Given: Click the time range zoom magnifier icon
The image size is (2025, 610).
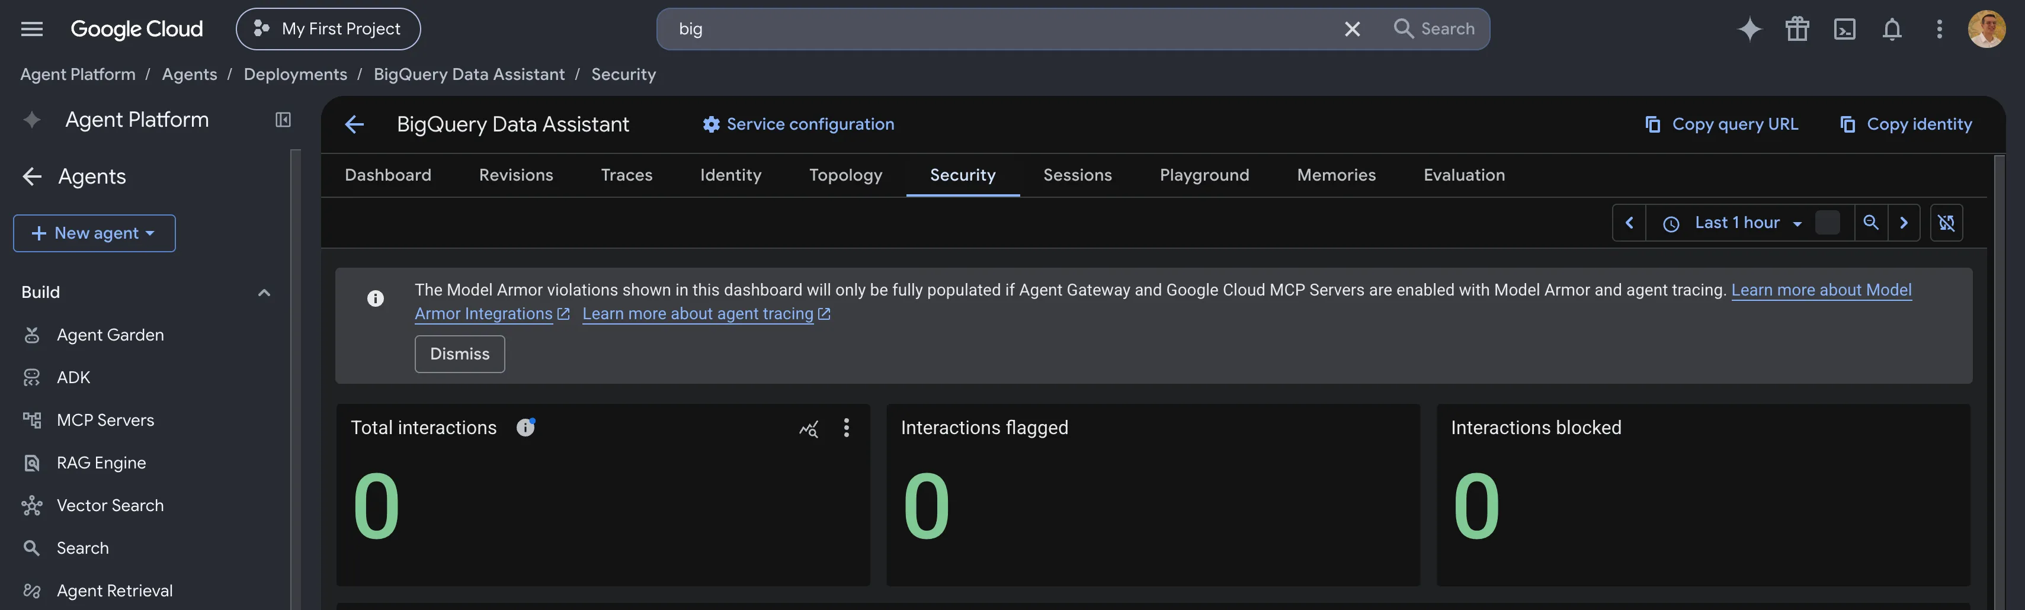Looking at the screenshot, I should (x=1871, y=223).
